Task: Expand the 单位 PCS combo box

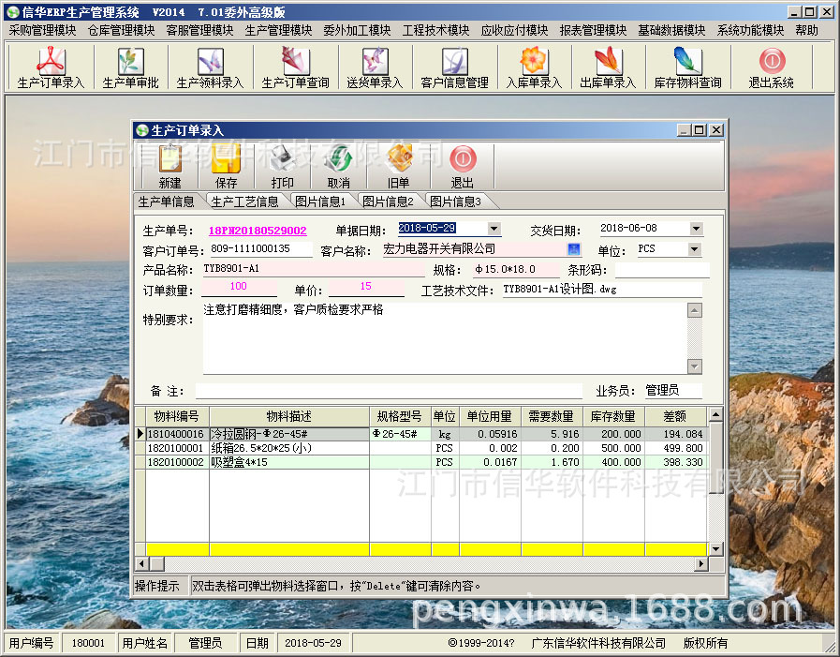Action: pyautogui.click(x=695, y=248)
